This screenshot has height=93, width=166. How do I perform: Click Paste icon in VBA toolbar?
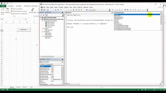tap(56, 10)
